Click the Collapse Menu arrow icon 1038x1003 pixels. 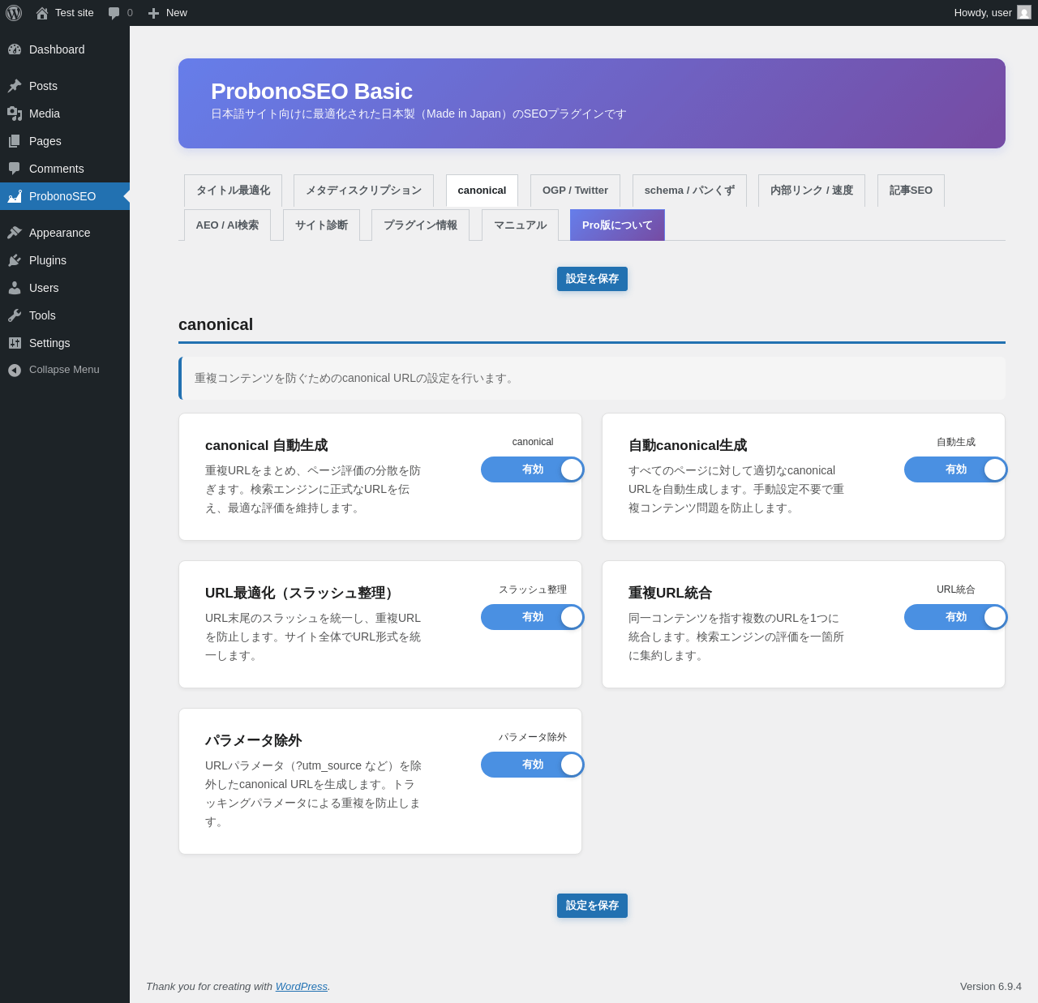point(15,370)
